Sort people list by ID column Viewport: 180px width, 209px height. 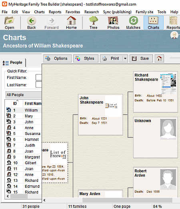[15, 103]
